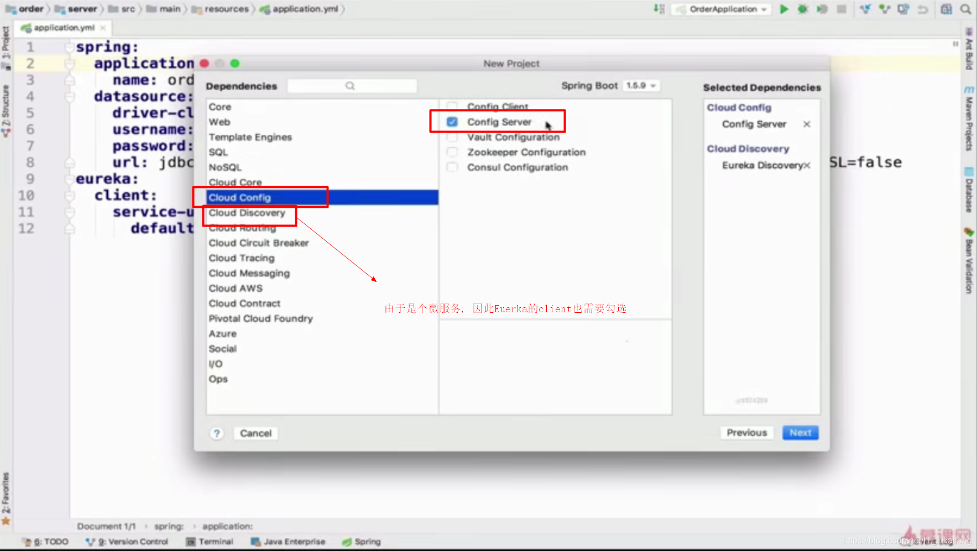Run OrderApplication with the green play icon
Image resolution: width=977 pixels, height=551 pixels.
783,9
